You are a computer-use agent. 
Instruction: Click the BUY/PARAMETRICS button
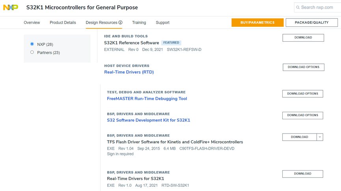tap(257, 22)
